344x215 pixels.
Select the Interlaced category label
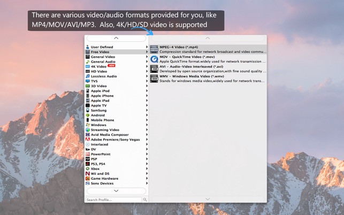coord(100,144)
